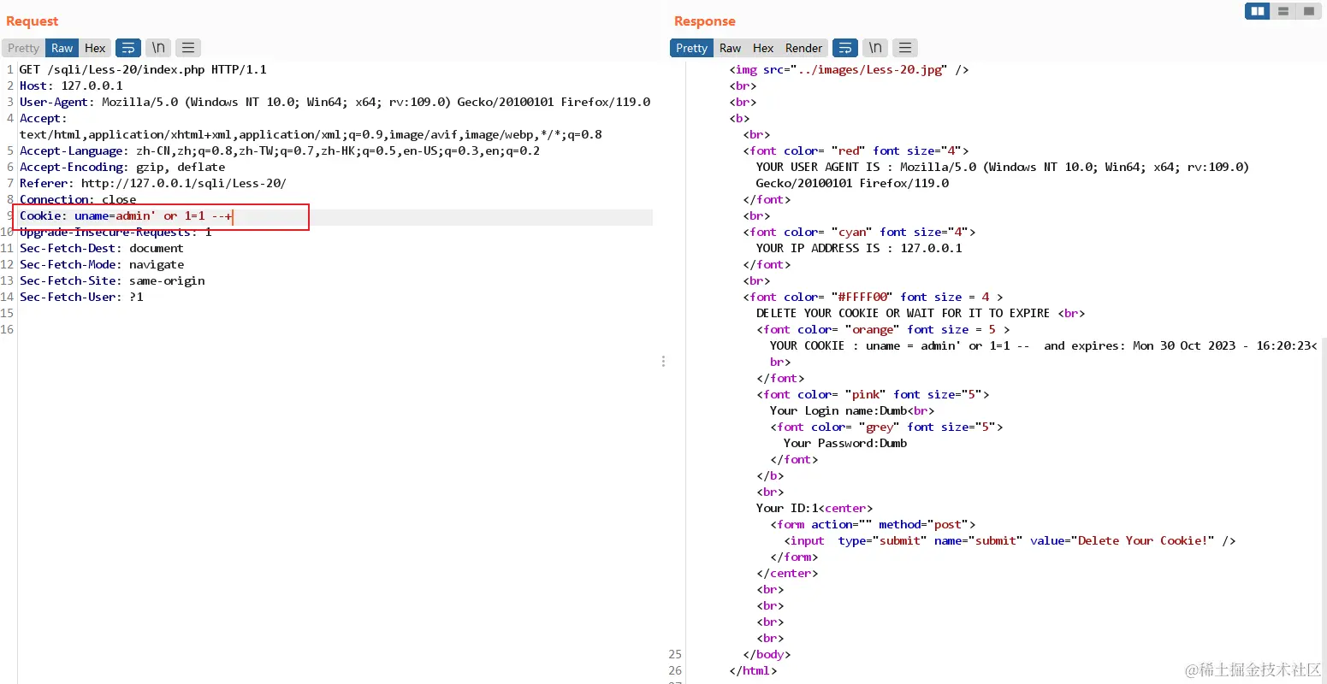Click the 'Your Password:Dumb' response line
The image size is (1327, 684).
tap(845, 443)
